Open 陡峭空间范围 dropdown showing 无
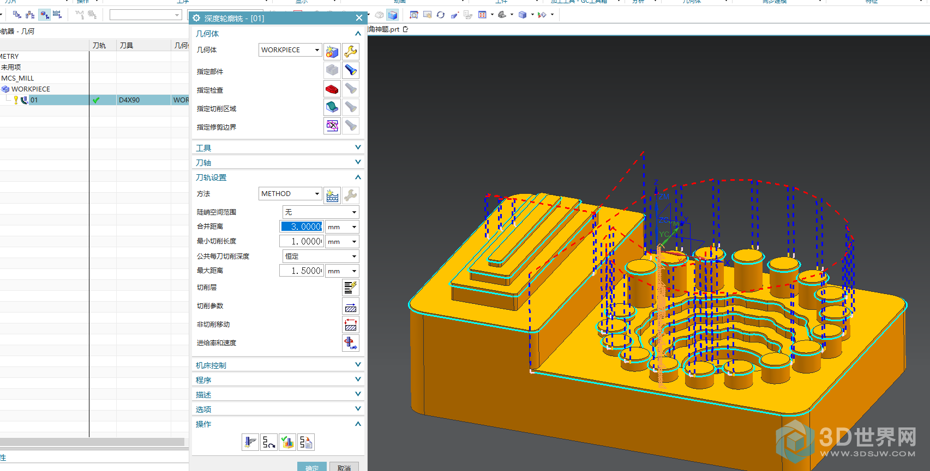 (x=321, y=212)
